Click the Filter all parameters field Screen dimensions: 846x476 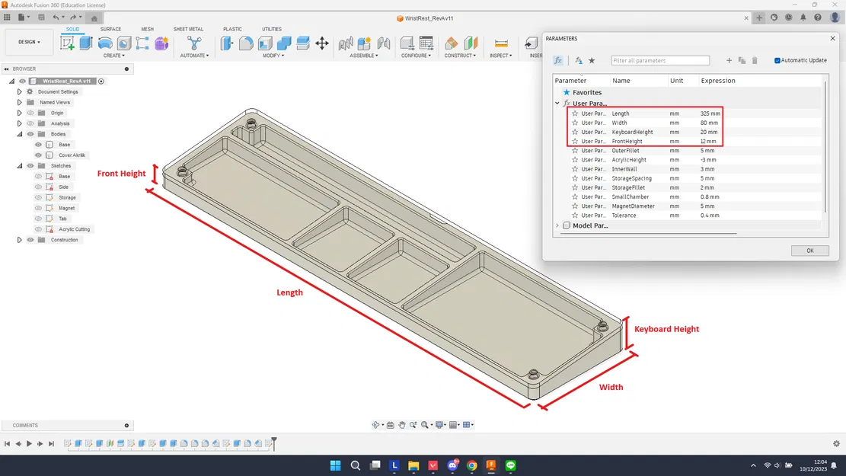click(x=660, y=60)
